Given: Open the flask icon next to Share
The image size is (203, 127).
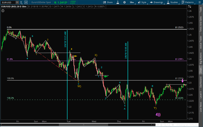Looking at the screenshot, I should pos(118,2).
